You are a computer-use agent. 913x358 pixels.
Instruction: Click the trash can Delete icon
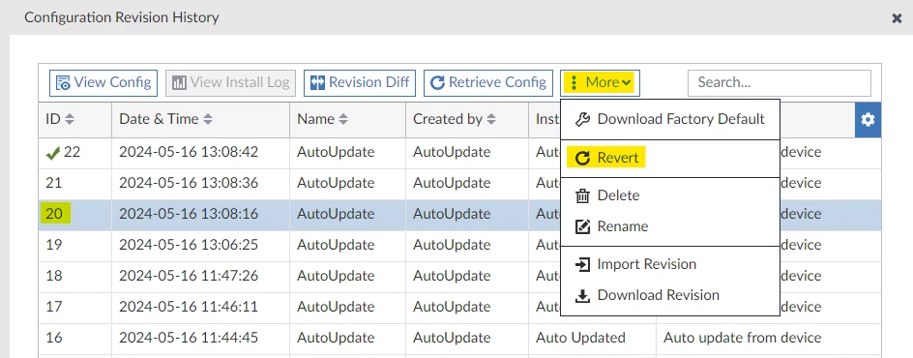582,195
